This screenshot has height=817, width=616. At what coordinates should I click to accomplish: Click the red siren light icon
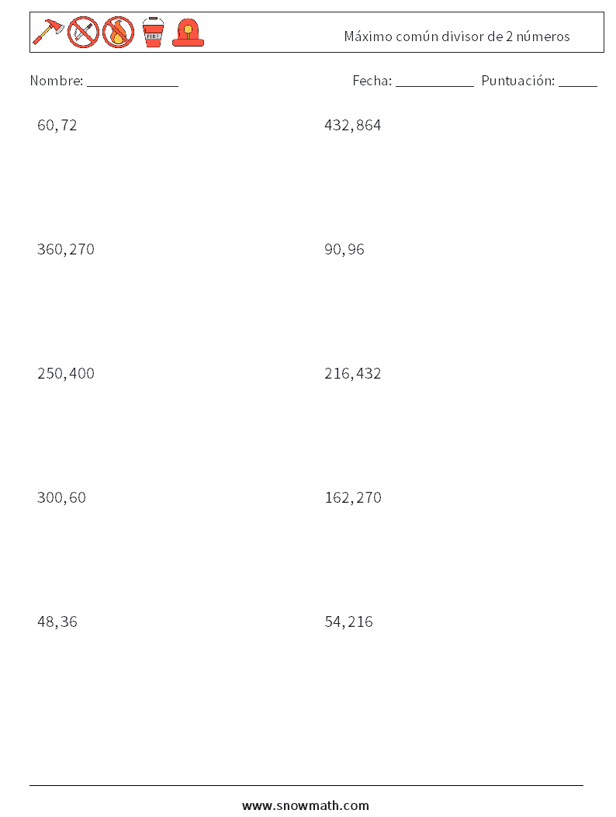188,33
